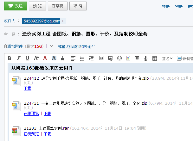The height and width of the screenshot is (141, 193).
Task: Click the indent adjustment icon
Action: point(91,58)
